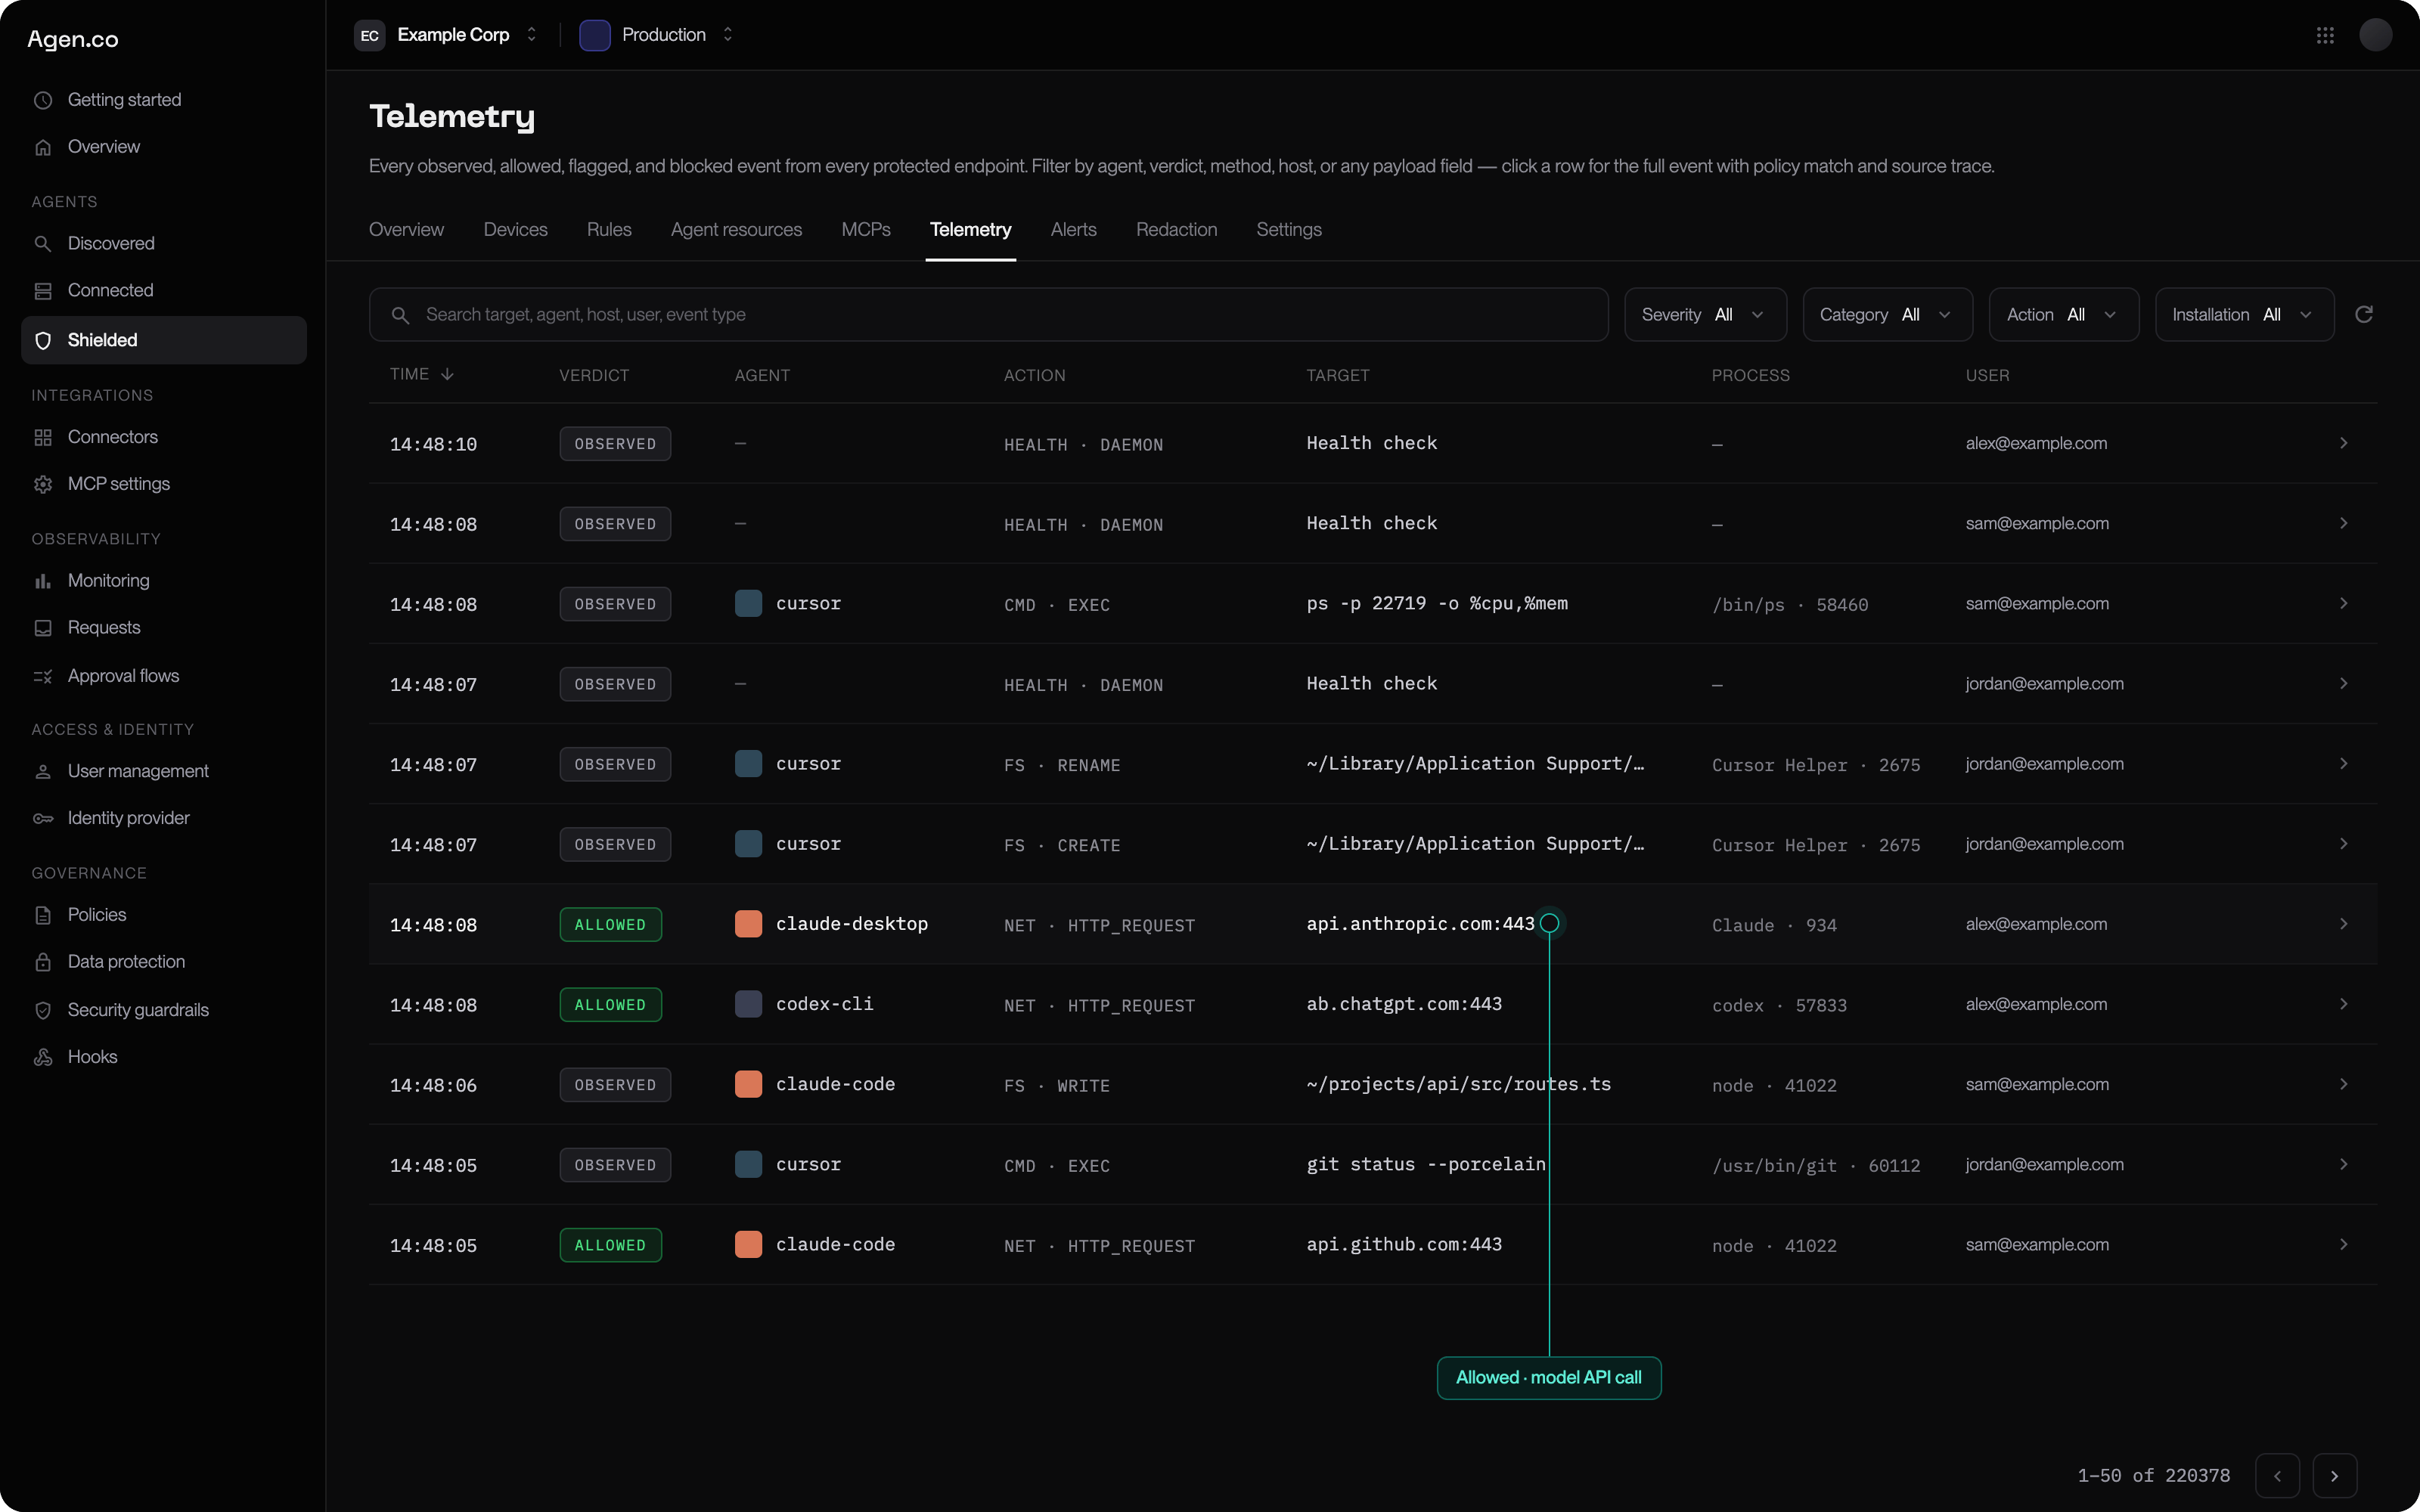
Task: Click the Hooks webhook icon
Action: (x=43, y=1057)
